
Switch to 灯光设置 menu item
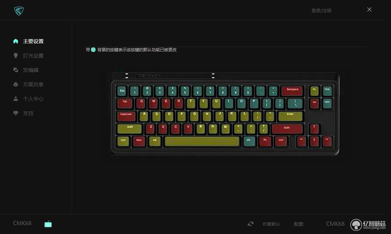coord(33,56)
